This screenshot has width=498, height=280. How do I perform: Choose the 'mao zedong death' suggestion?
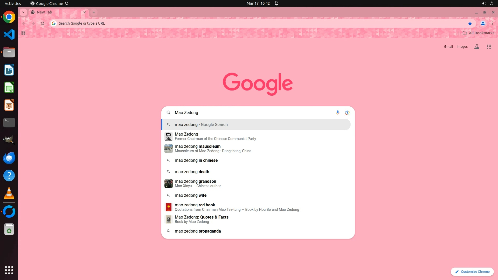tap(192, 172)
